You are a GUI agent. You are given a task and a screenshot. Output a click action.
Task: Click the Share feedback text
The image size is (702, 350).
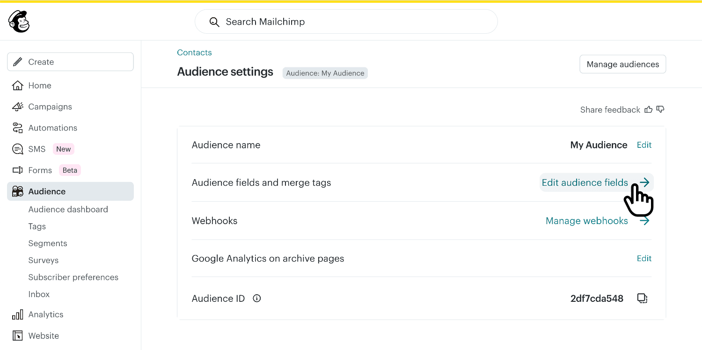(610, 109)
